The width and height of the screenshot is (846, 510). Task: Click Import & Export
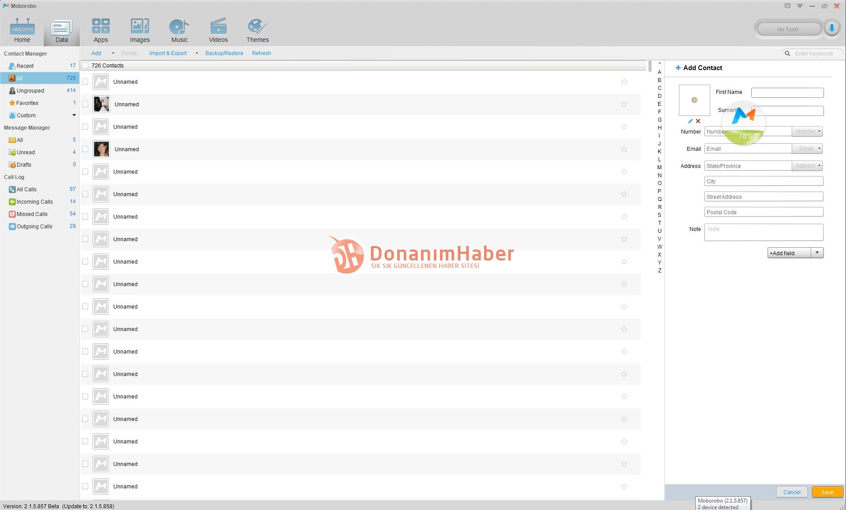pos(168,53)
